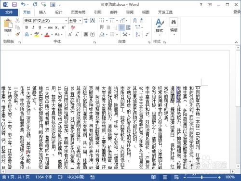
Task: Click the zoom slider handle
Action: tap(202, 177)
